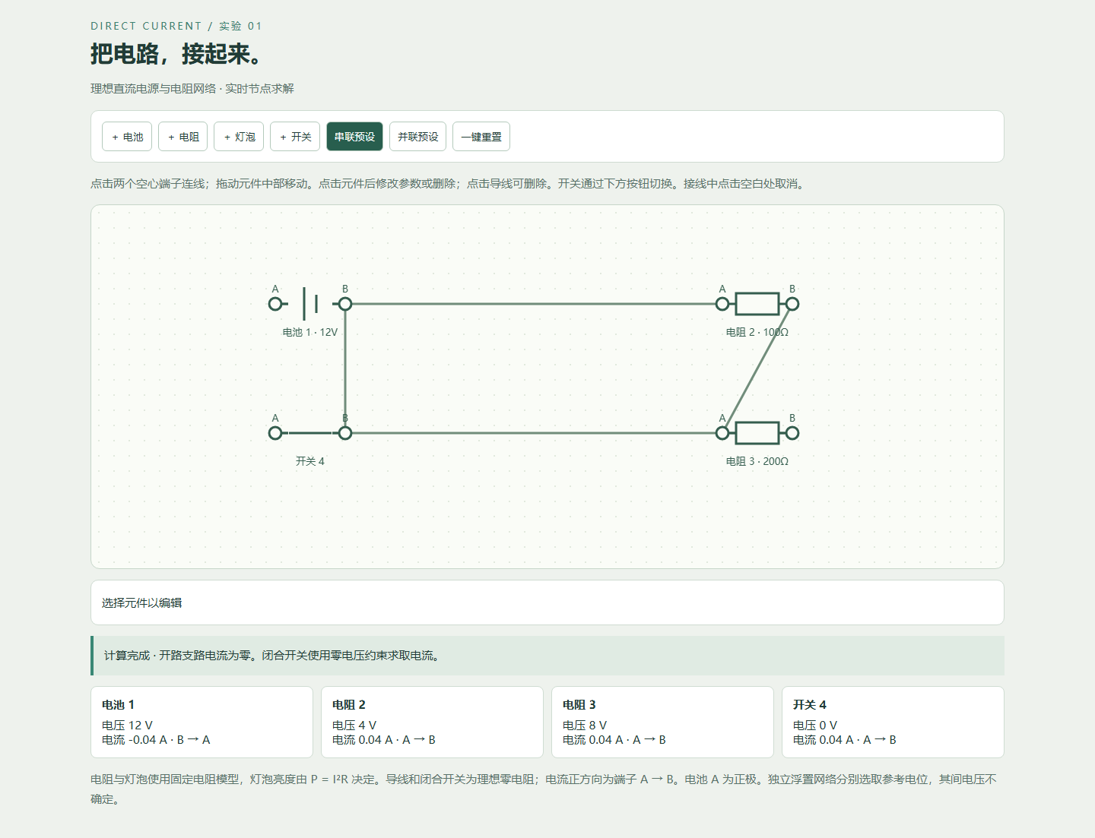Click the 电池 1 · 12V label
The height and width of the screenshot is (838, 1095).
point(310,332)
